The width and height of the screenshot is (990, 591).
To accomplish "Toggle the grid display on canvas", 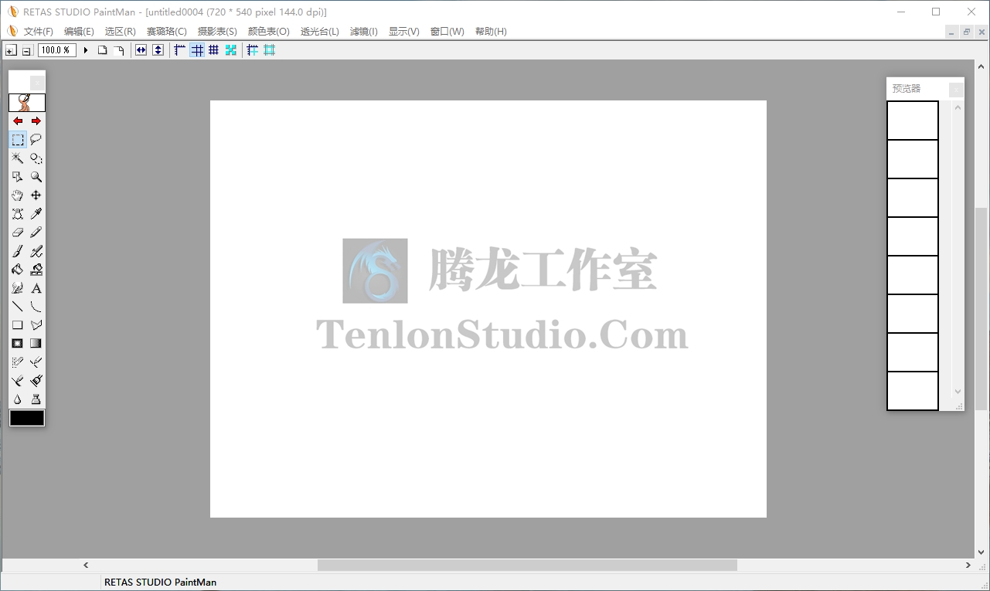I will coord(197,49).
